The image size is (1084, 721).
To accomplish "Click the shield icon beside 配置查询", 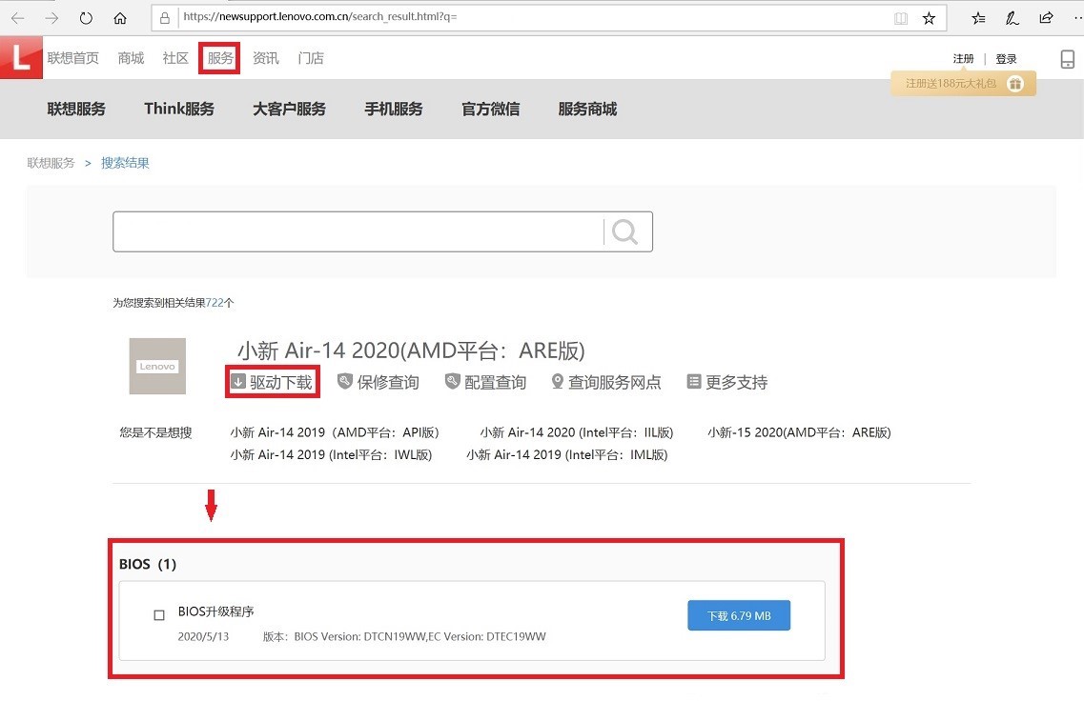I will coord(452,381).
